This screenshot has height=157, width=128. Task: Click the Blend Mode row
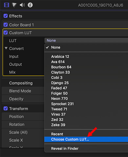[23, 91]
